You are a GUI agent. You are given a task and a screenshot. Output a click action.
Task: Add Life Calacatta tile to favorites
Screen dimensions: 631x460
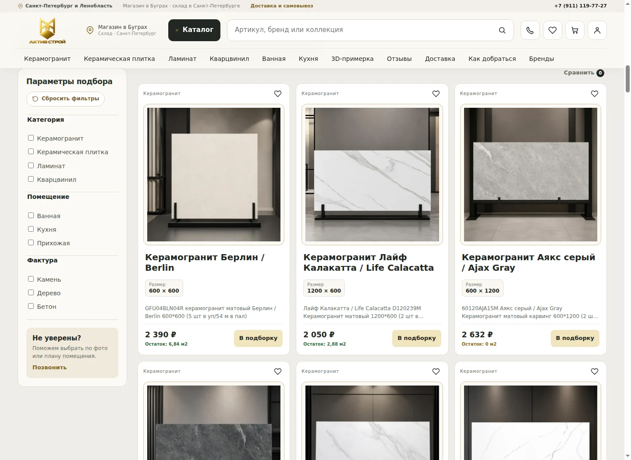tap(436, 94)
